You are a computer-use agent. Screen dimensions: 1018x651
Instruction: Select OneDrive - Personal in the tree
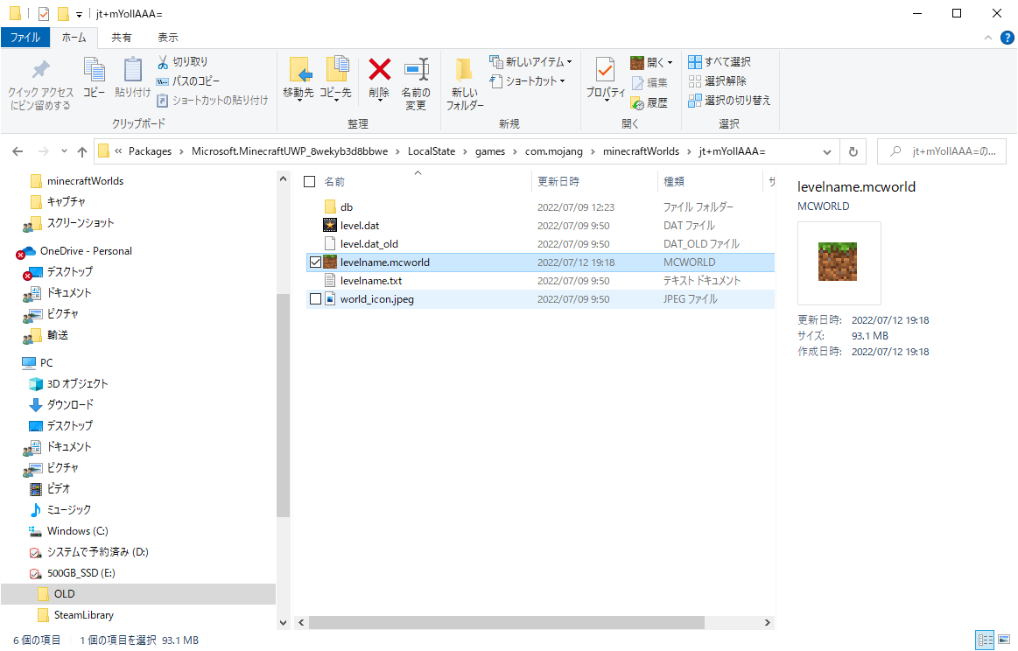pos(86,250)
